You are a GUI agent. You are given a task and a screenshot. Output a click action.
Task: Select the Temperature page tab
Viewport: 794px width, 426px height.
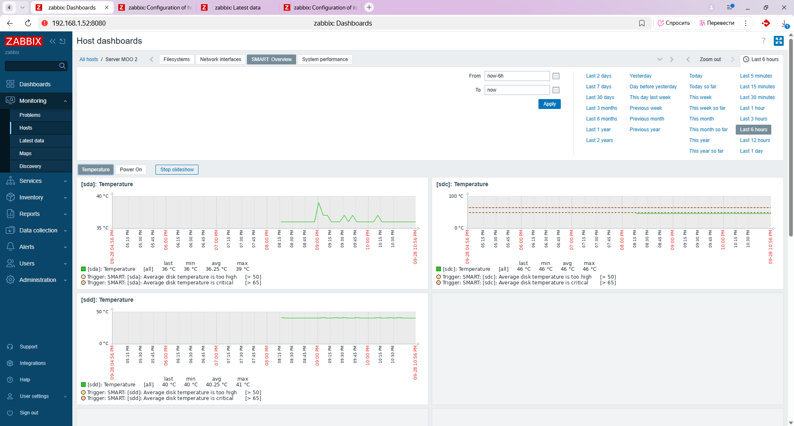point(96,170)
